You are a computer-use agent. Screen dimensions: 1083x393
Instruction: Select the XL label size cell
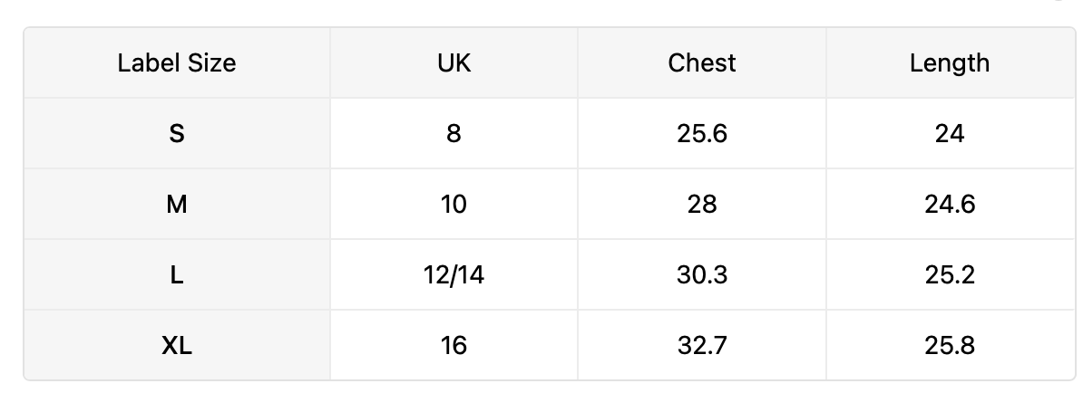coord(177,345)
